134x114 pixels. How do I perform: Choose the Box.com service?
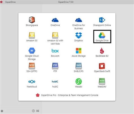tap(55, 53)
